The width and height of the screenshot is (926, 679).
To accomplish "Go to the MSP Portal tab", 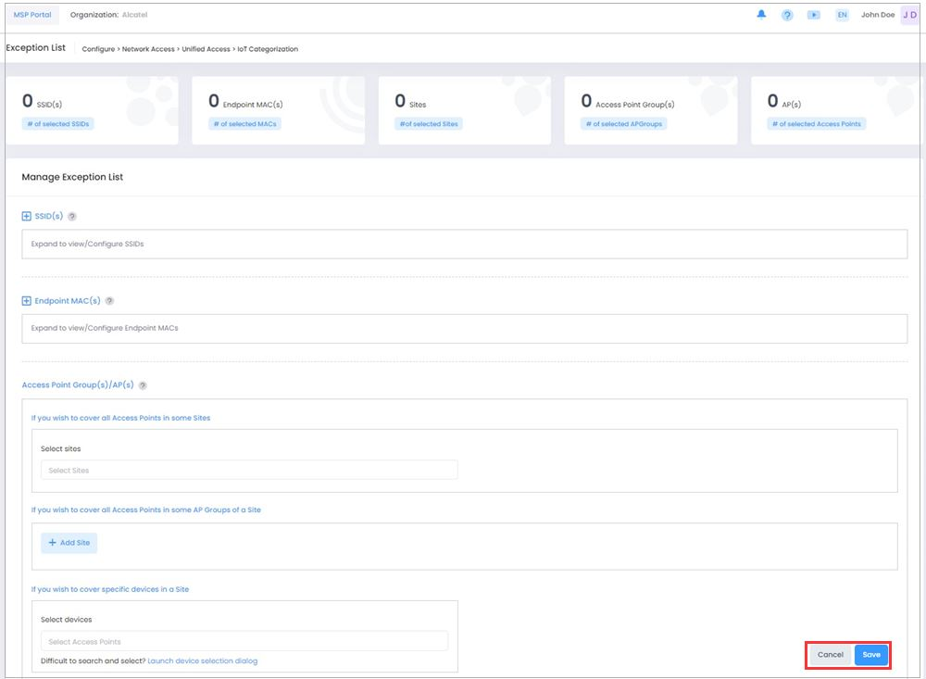I will point(32,15).
